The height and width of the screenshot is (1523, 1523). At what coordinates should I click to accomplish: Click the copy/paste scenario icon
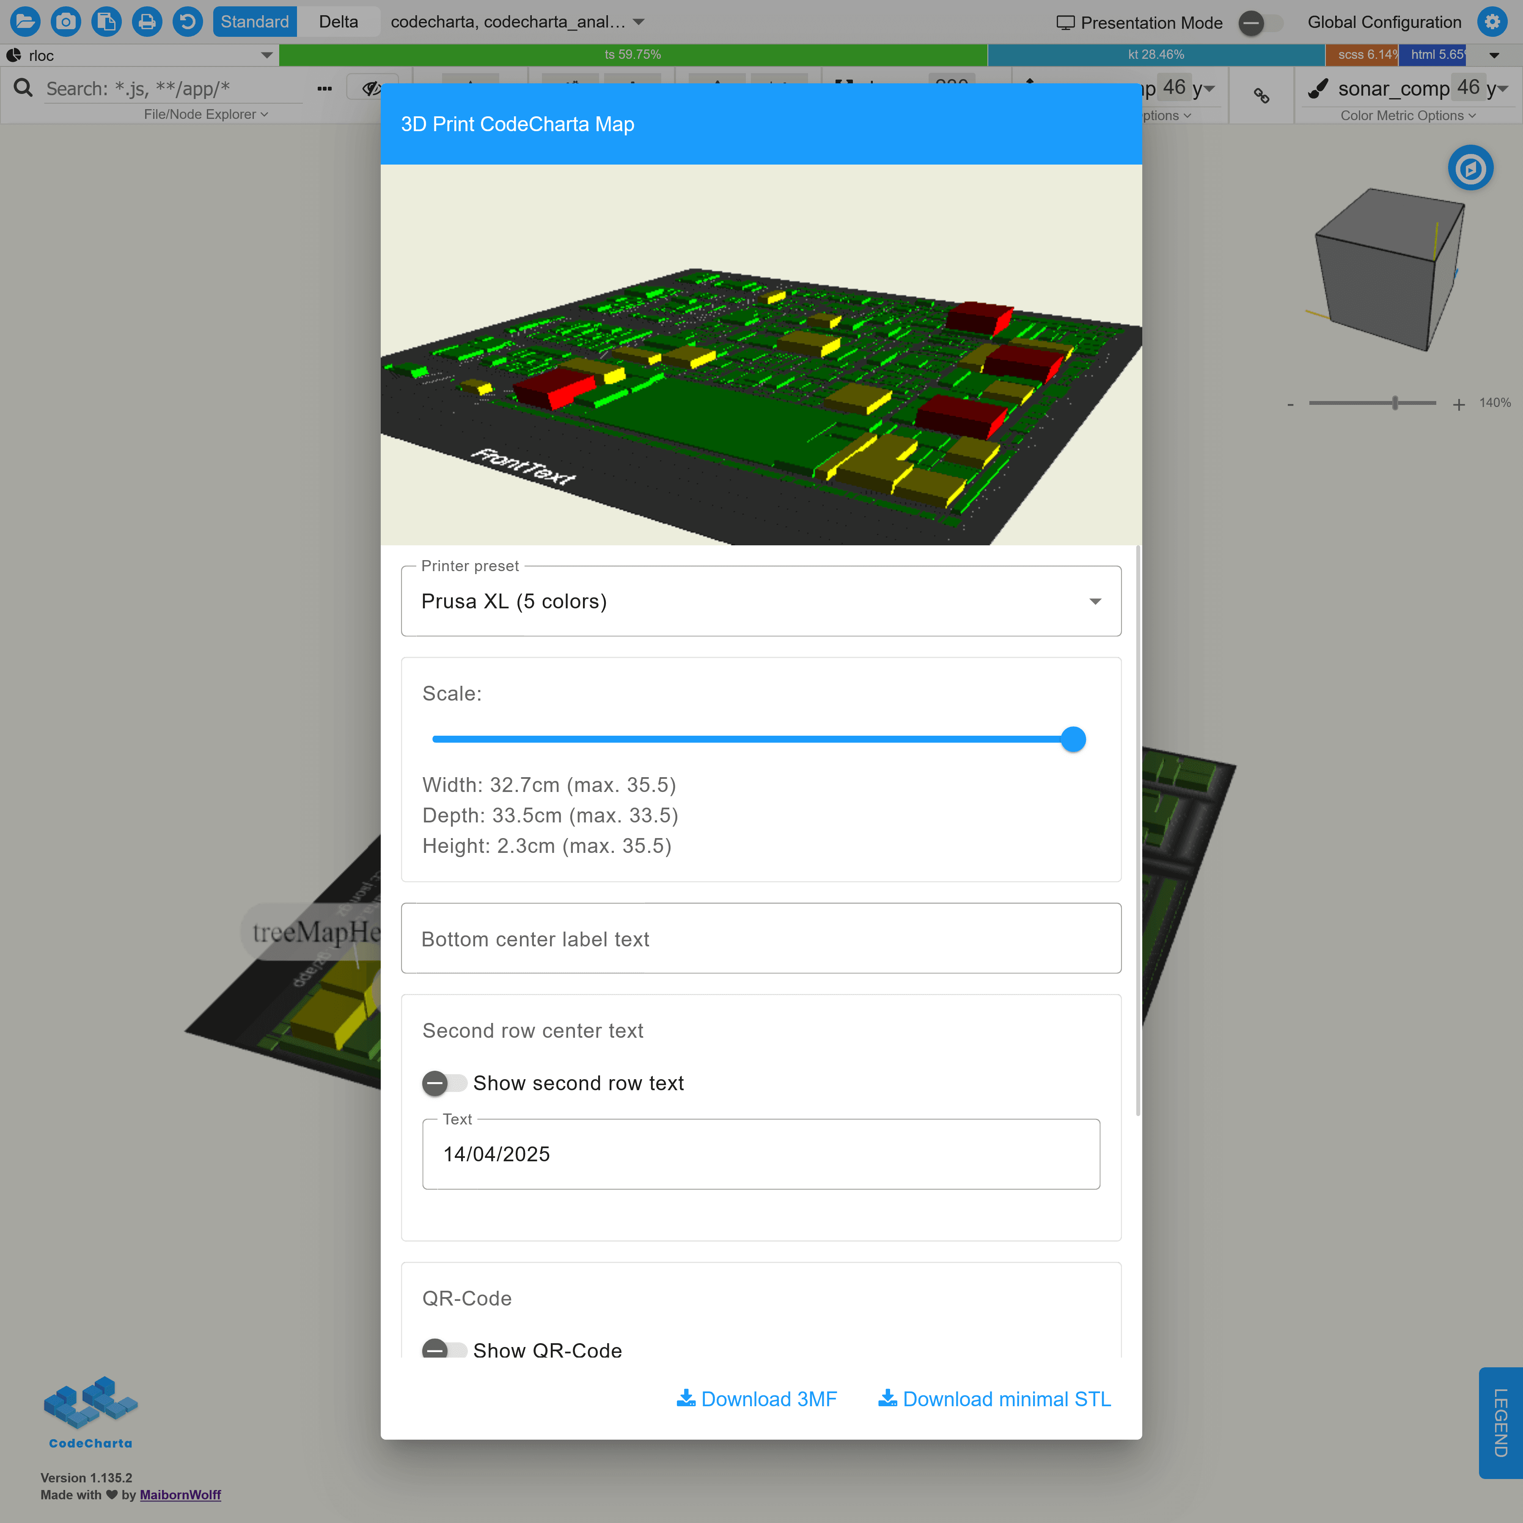[x=107, y=21]
